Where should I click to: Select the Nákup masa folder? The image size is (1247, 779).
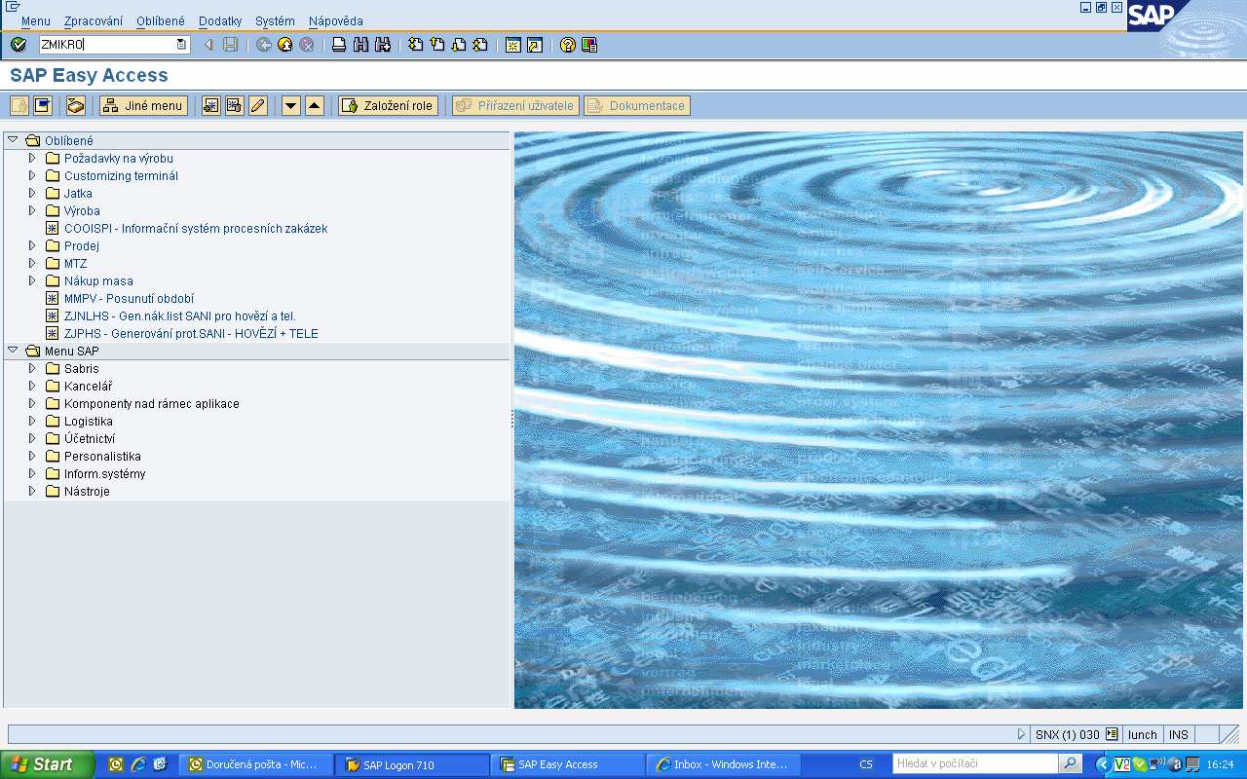[98, 280]
